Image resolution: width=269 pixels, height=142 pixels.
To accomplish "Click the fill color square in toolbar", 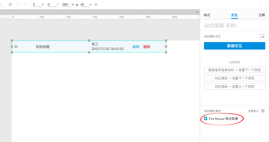I will (10, 5).
